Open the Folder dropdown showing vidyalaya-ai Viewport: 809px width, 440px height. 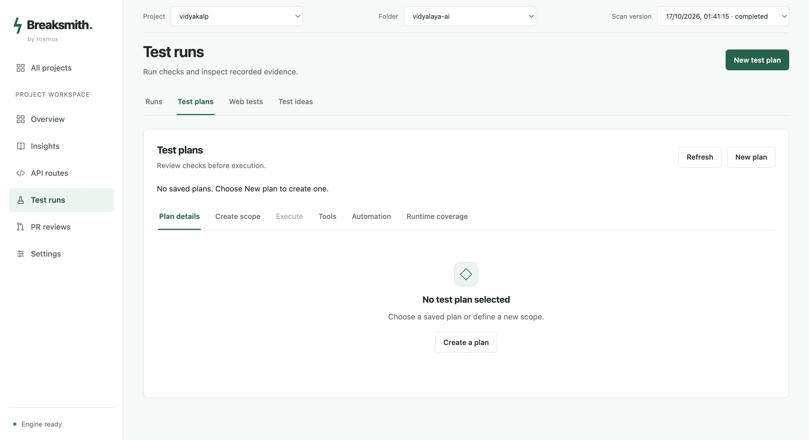coord(470,16)
